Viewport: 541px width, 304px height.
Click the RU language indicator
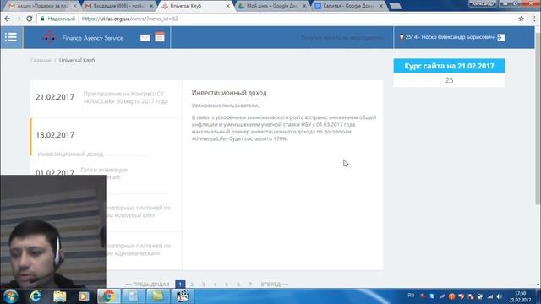coord(411,296)
